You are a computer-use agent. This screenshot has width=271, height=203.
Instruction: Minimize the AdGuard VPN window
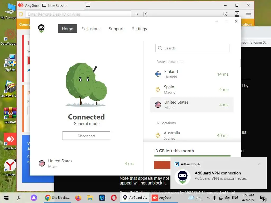(216, 21)
